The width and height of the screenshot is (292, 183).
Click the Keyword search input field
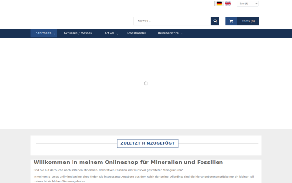(172, 21)
